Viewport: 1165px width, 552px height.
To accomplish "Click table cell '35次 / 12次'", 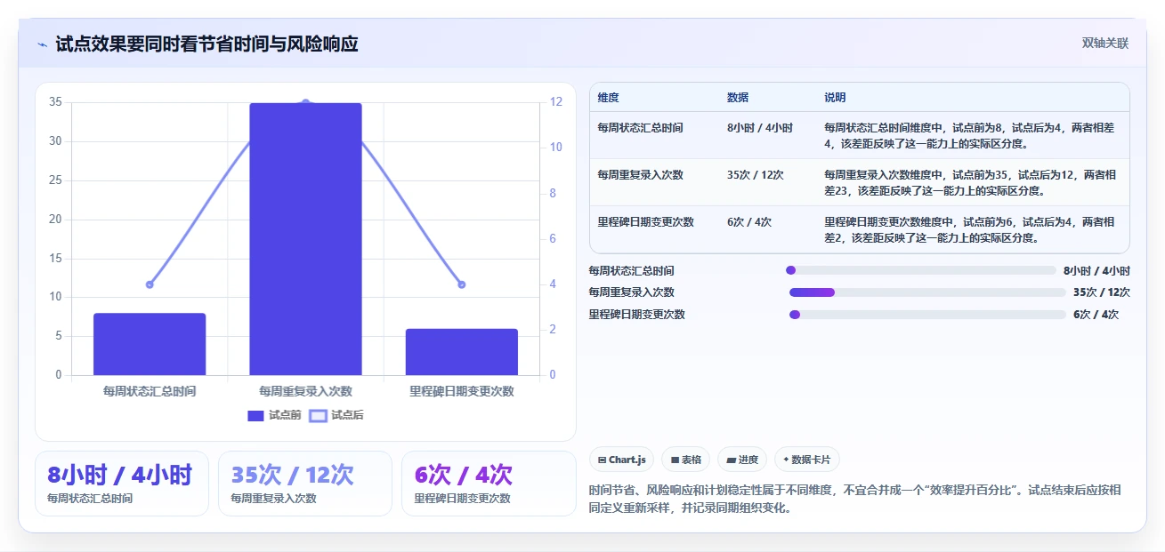I will point(756,175).
